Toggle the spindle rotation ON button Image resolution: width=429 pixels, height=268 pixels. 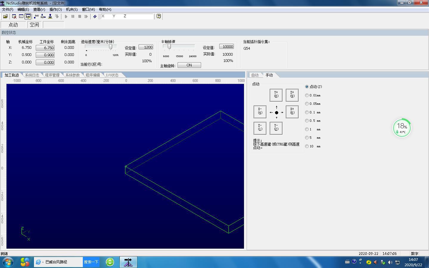[x=189, y=65]
